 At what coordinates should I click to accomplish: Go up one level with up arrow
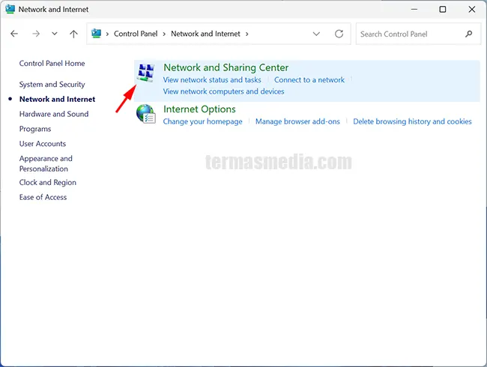coord(73,34)
